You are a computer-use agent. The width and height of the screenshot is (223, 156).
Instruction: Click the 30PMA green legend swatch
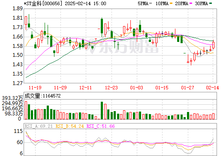tap(211, 3)
